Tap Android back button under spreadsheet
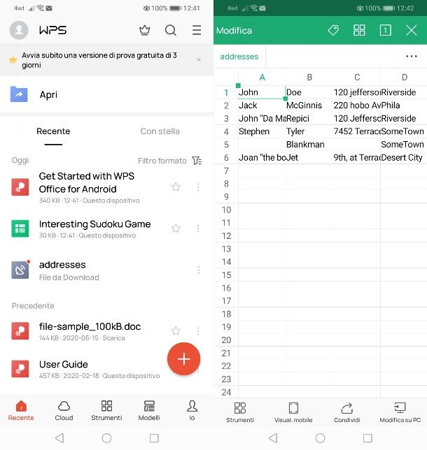 (x=273, y=438)
